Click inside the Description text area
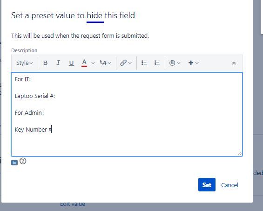This screenshot has height=211, width=263. pos(127,114)
